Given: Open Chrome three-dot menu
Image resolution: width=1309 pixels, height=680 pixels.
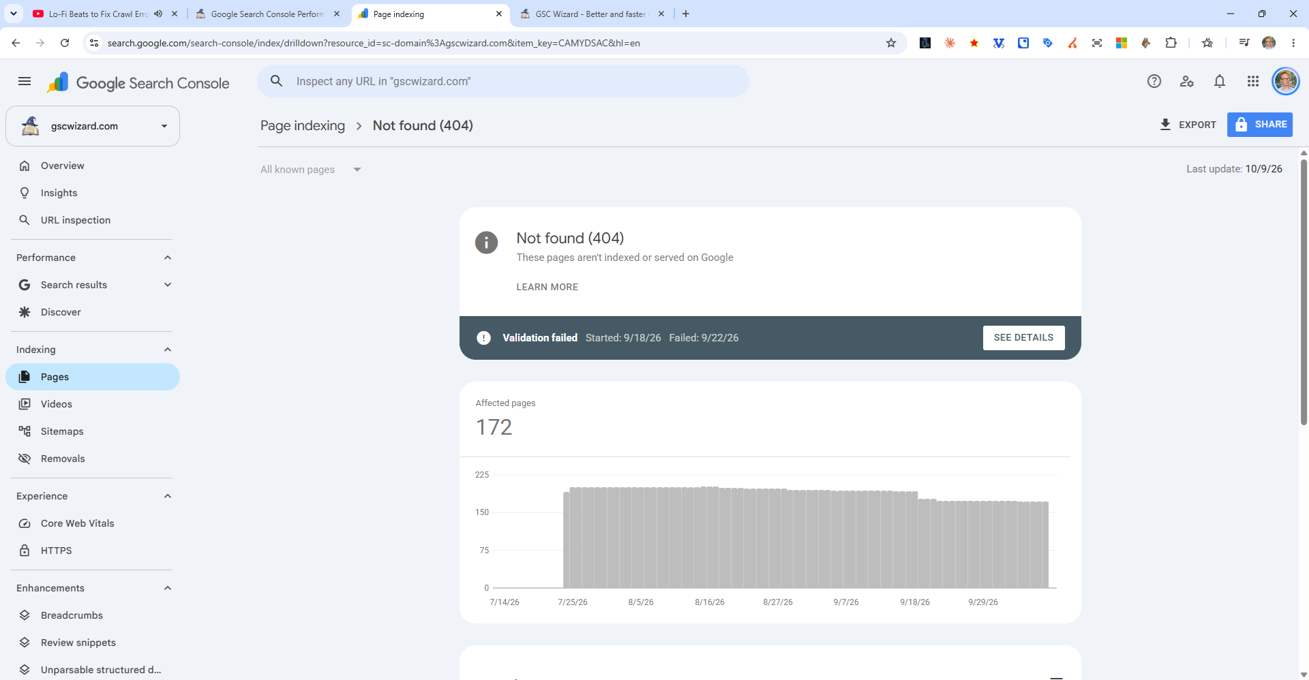Looking at the screenshot, I should point(1293,43).
